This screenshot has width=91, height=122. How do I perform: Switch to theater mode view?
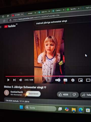[x=88, y=80]
